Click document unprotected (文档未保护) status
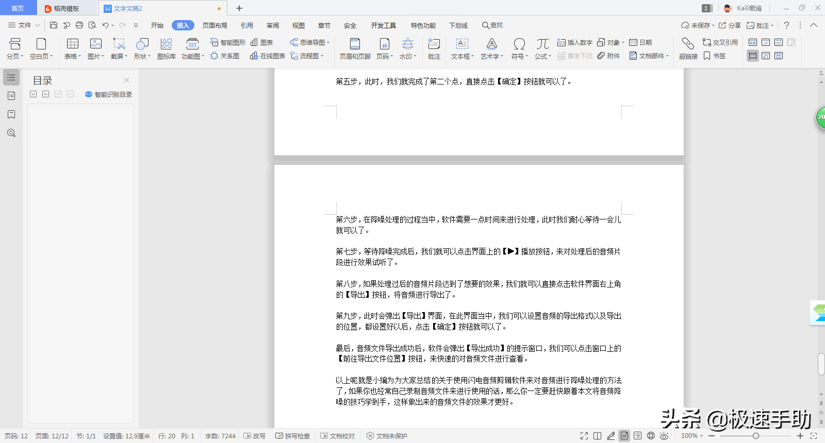Screen dimensions: 825x443 [387, 436]
